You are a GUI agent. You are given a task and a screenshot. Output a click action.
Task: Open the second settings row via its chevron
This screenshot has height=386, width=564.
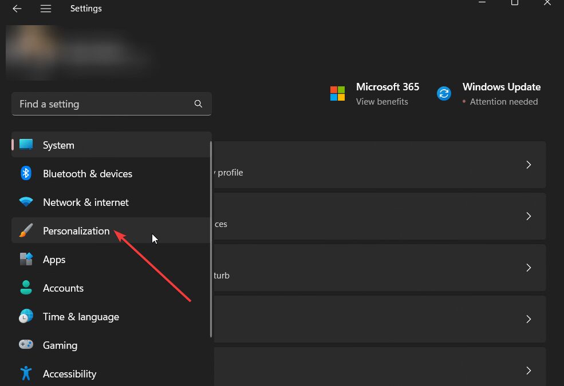[528, 216]
